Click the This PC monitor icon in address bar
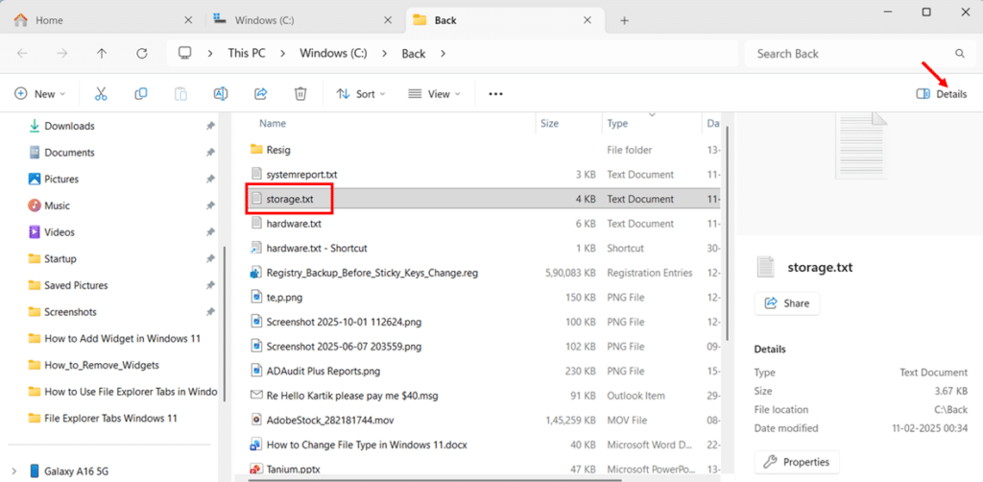 point(185,53)
